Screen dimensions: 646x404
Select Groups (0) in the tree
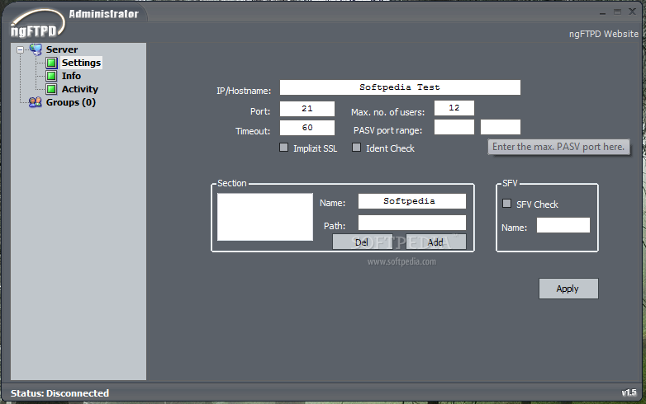tap(71, 102)
